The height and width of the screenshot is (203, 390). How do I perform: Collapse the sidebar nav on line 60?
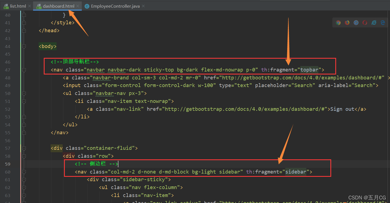pyautogui.click(x=24, y=172)
